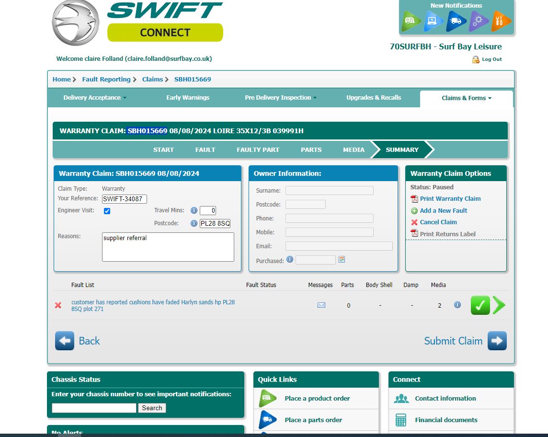The height and width of the screenshot is (437, 548).
Task: Open the purple gears notification icon
Action: coord(478,21)
